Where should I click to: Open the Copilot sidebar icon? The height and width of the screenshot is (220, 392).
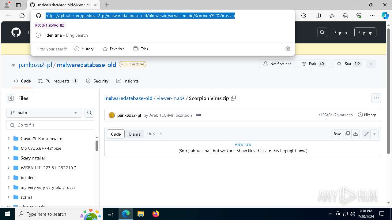click(385, 16)
